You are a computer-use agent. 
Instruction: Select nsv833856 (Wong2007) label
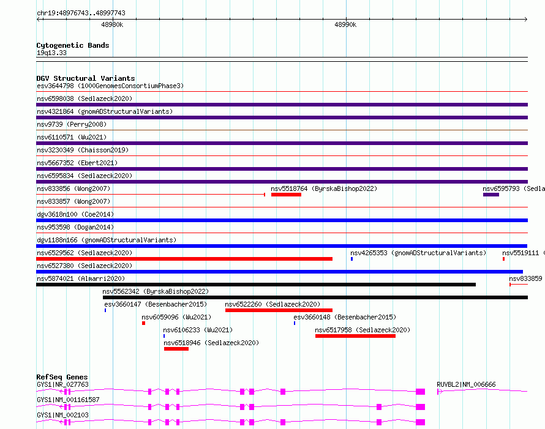pos(73,188)
